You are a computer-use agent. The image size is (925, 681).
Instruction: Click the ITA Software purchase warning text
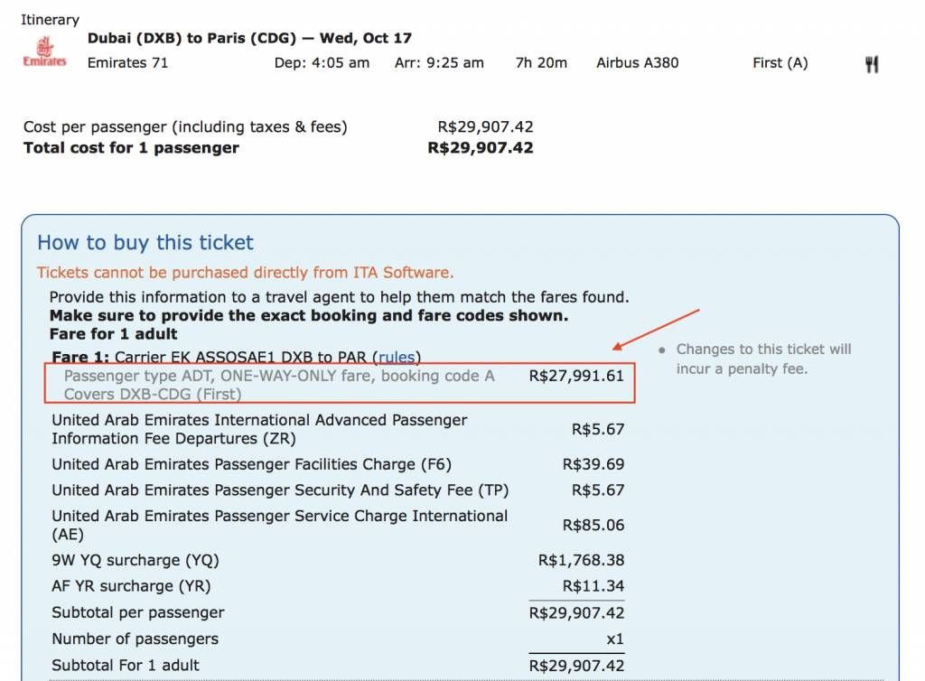245,272
